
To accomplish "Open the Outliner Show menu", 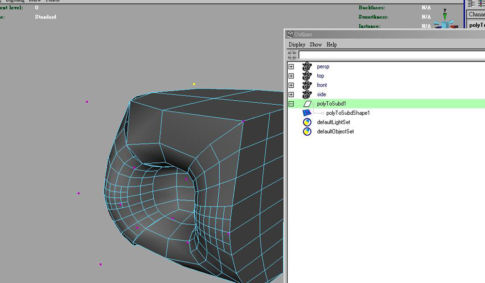I will (316, 45).
